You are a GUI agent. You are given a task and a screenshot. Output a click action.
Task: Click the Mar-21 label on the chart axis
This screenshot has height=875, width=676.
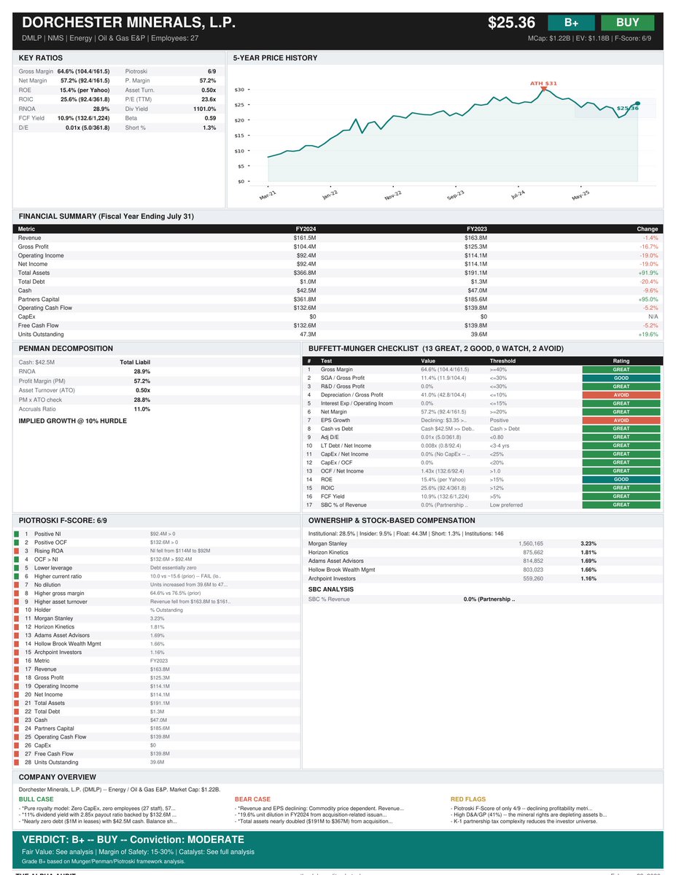[x=267, y=196]
